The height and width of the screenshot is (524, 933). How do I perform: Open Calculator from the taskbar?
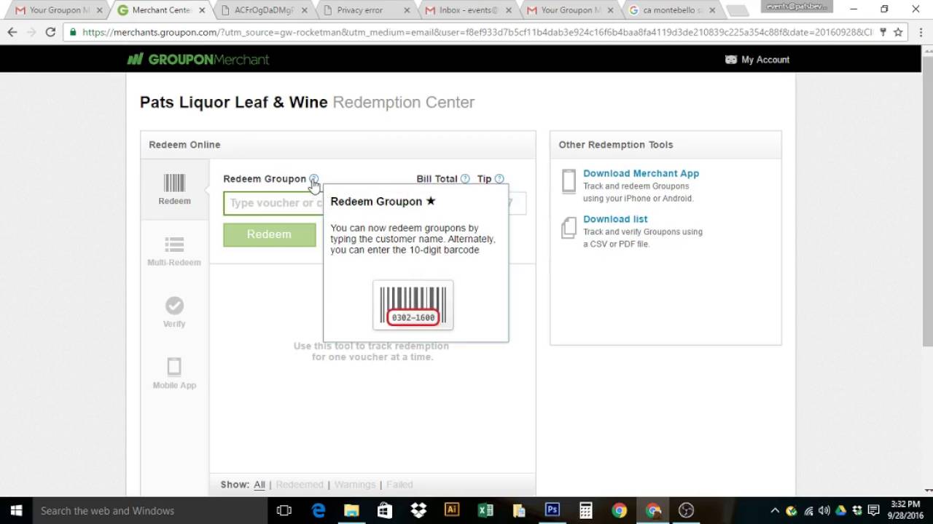586,511
